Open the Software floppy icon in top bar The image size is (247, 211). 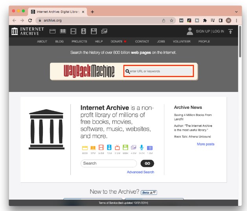tap(94, 31)
